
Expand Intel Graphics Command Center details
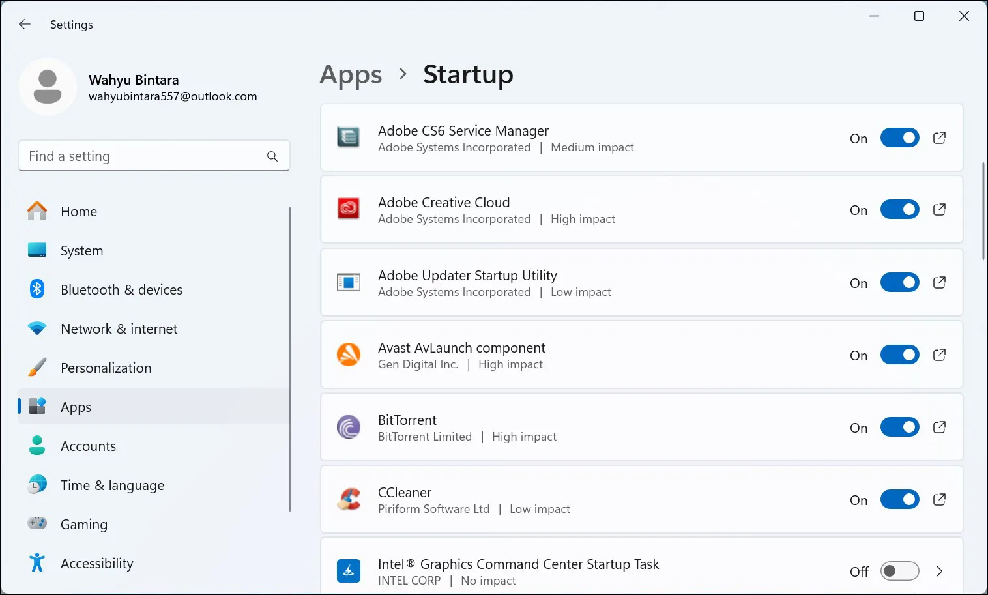939,571
